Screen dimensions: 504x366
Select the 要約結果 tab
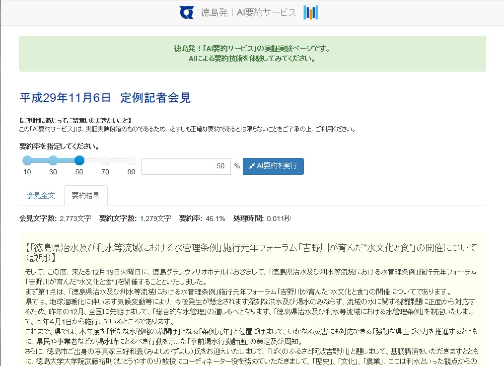pos(85,196)
